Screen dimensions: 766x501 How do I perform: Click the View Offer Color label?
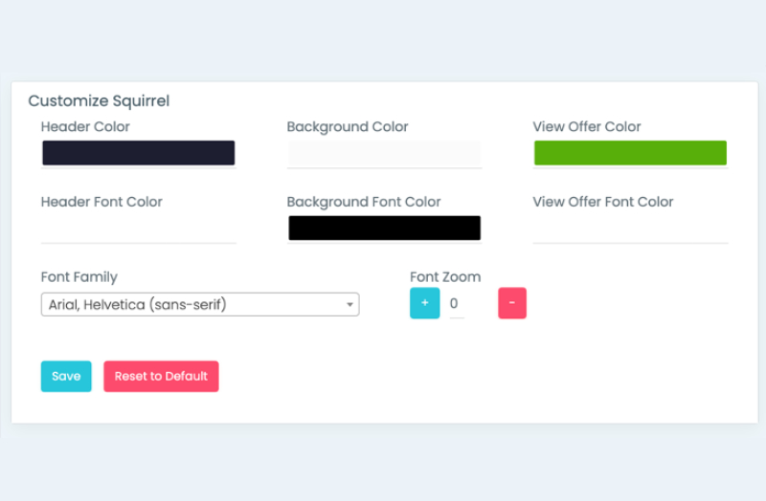coord(587,127)
